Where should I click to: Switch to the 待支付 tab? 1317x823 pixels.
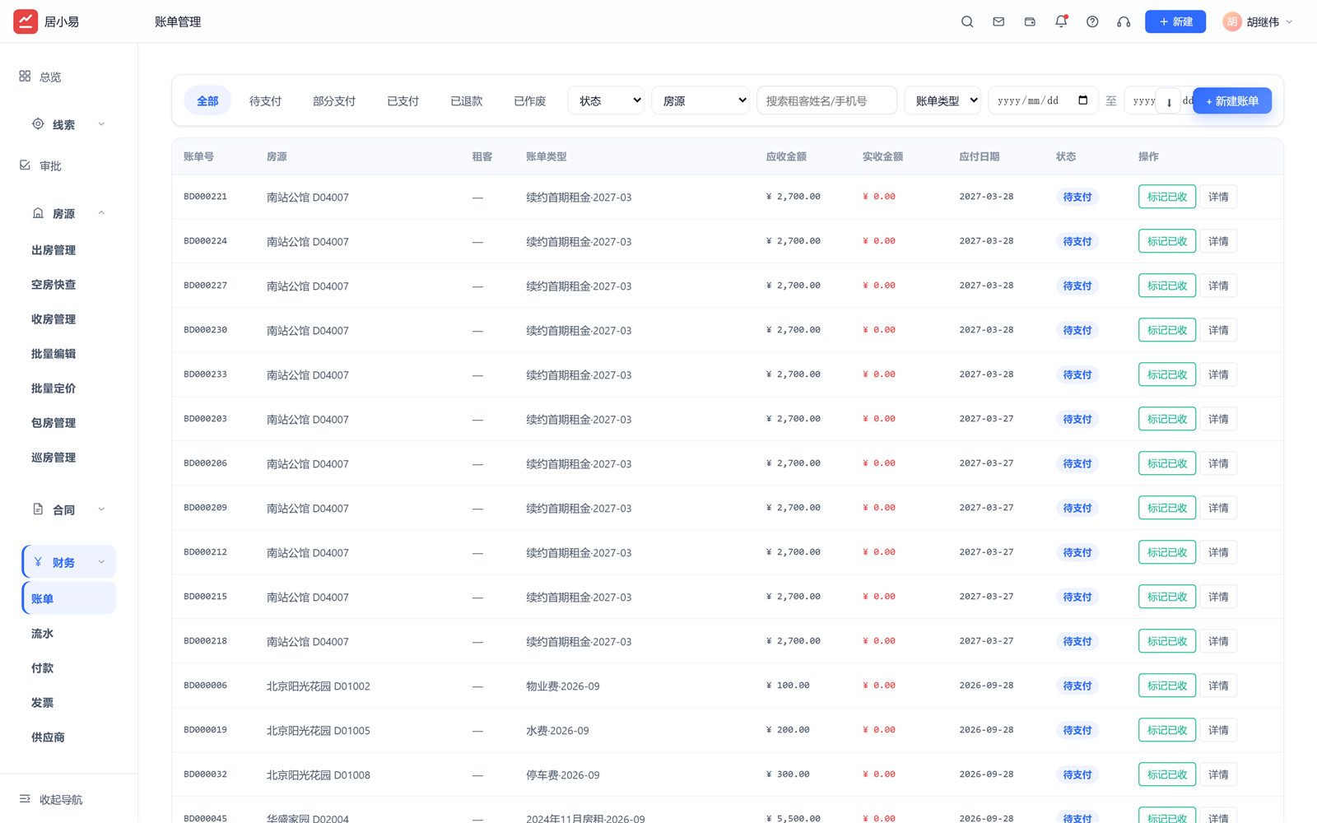[265, 100]
